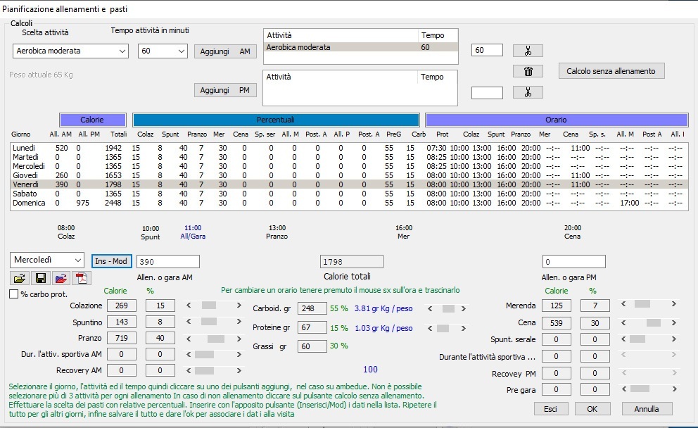Image resolution: width=698 pixels, height=428 pixels.
Task: Click right arrow of Dur. l'attiv. sportiva AM slider
Action: click(239, 355)
